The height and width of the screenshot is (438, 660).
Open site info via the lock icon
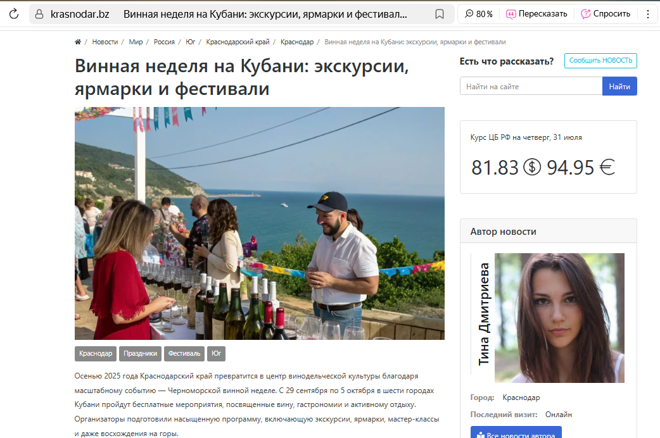pos(39,13)
